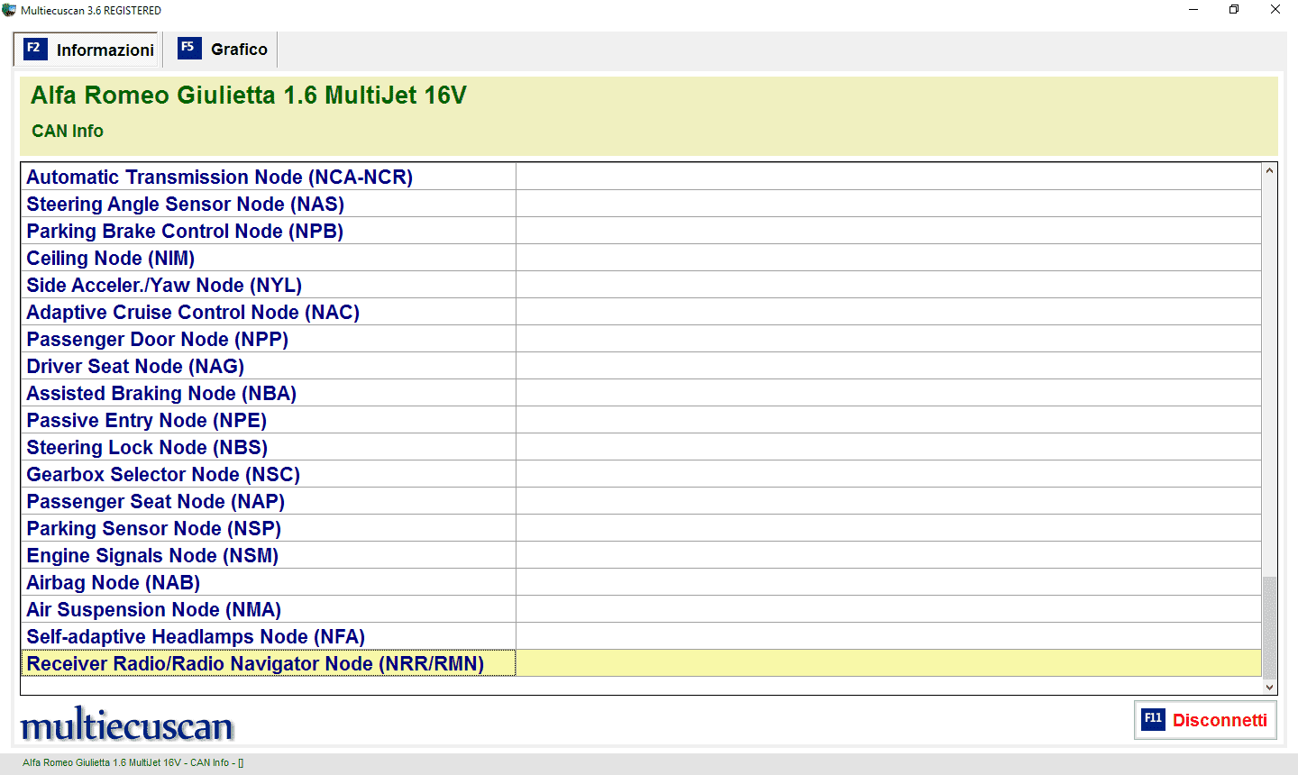Screen dimensions: 1298x775
Task: Click the vertical scrollbar thumb
Action: coord(1269,627)
